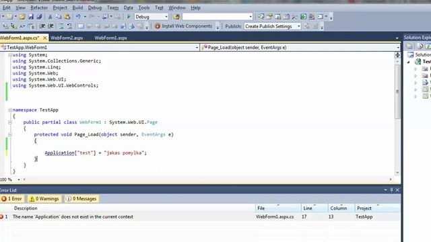Open the Toolbox wrench icon
The width and height of the screenshot is (431, 242).
295,17
